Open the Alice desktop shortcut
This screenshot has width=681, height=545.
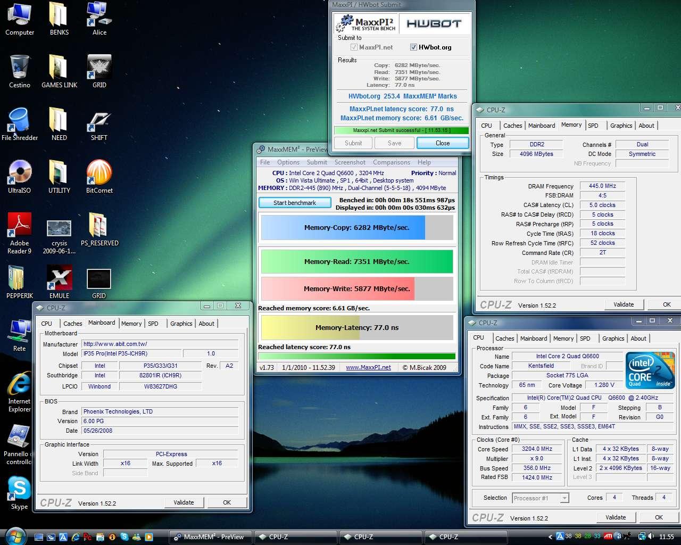[x=99, y=19]
